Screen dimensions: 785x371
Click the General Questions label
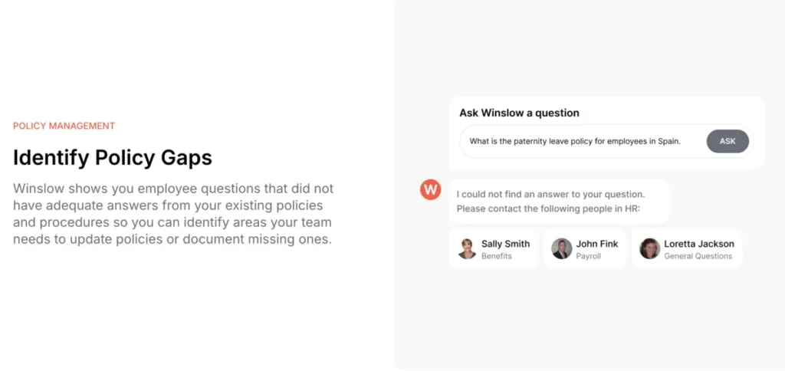698,256
